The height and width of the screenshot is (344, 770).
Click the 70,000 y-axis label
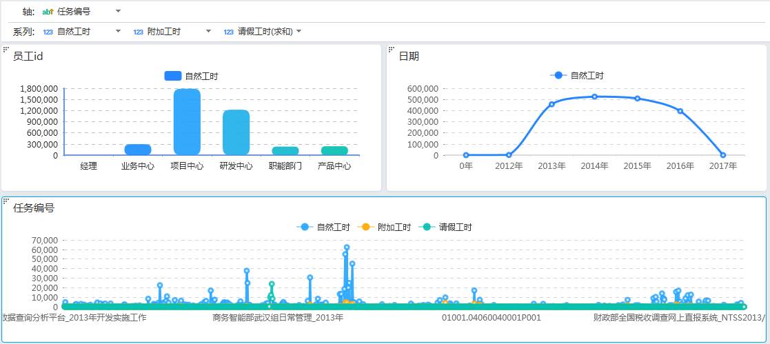(45, 241)
